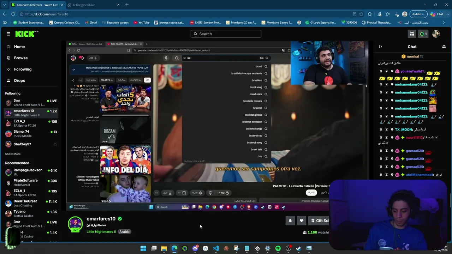
Task: Open the chat gift icon beside Chat title
Action: [x=444, y=47]
